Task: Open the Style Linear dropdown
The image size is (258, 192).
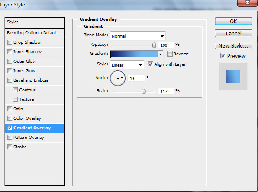Action: (x=127, y=65)
